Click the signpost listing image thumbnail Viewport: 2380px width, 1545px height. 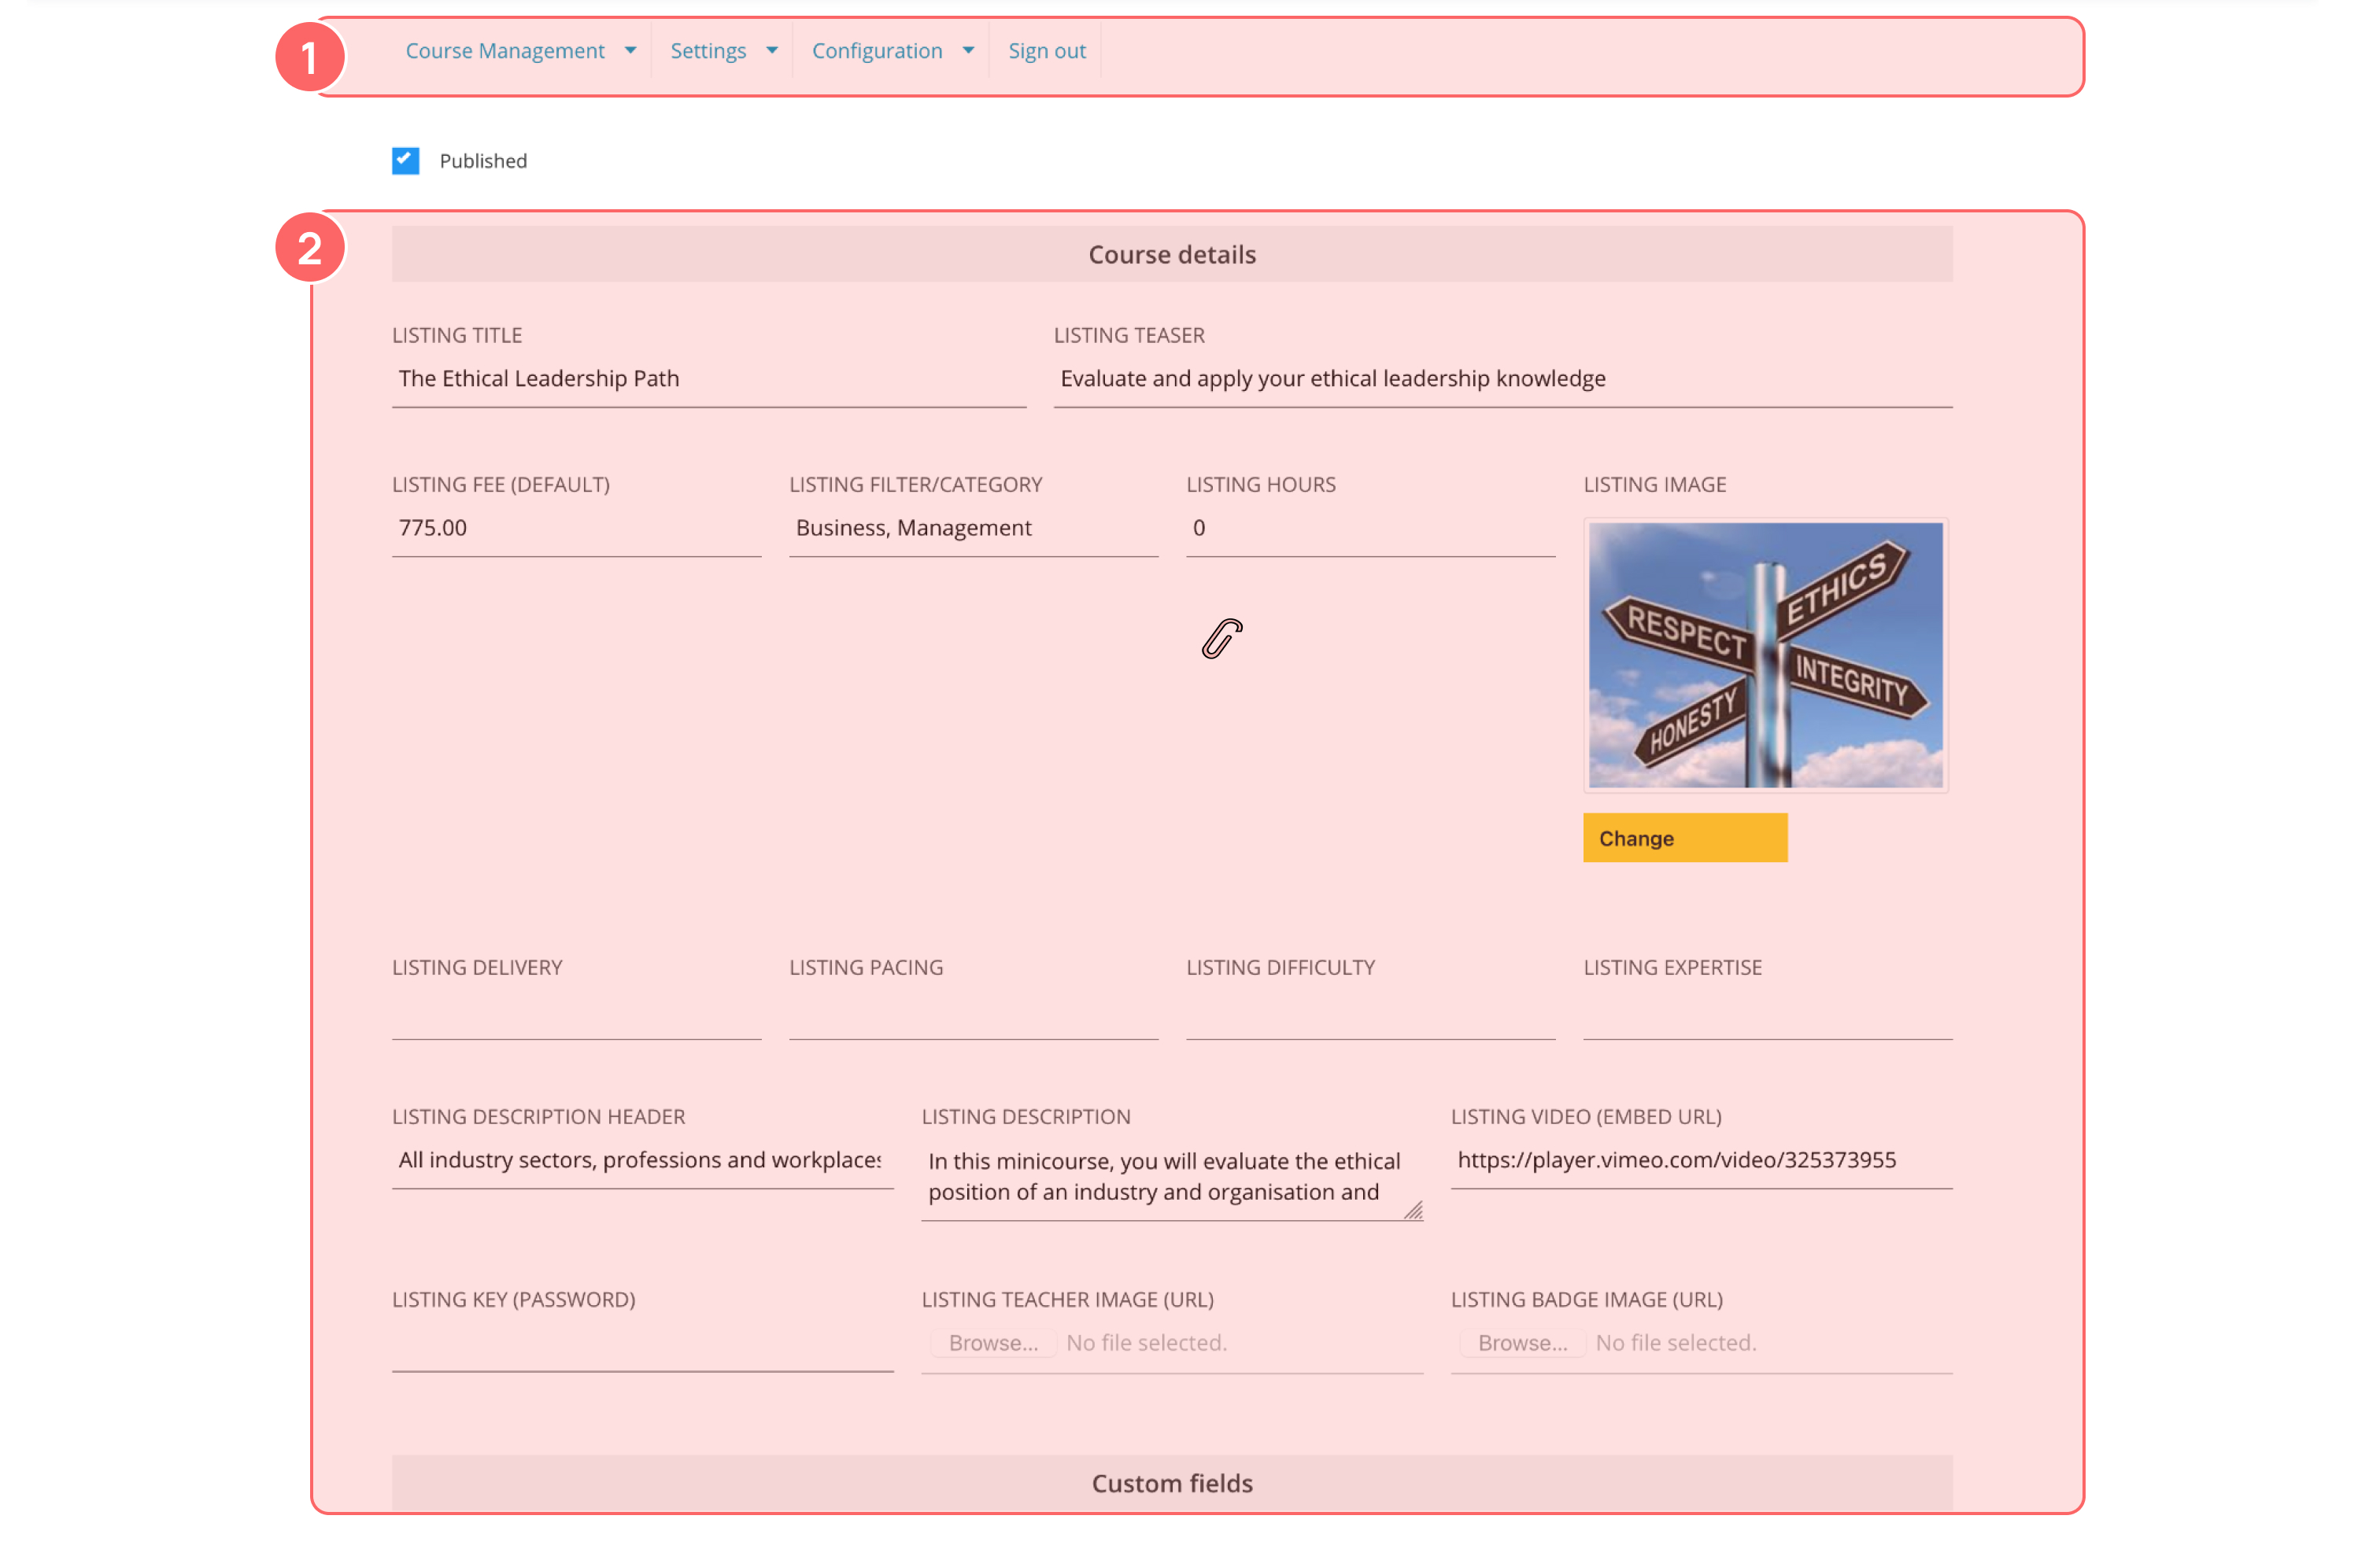1766,655
